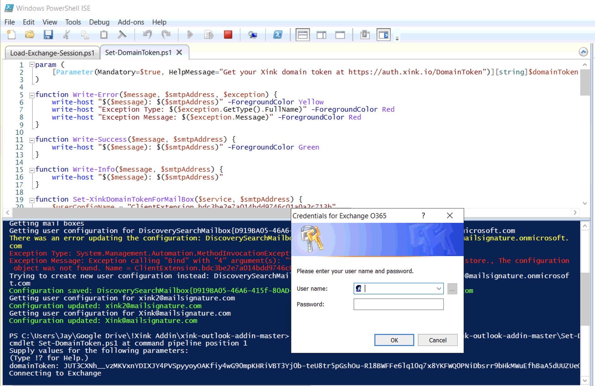Run selection toolbar icon

(x=209, y=34)
